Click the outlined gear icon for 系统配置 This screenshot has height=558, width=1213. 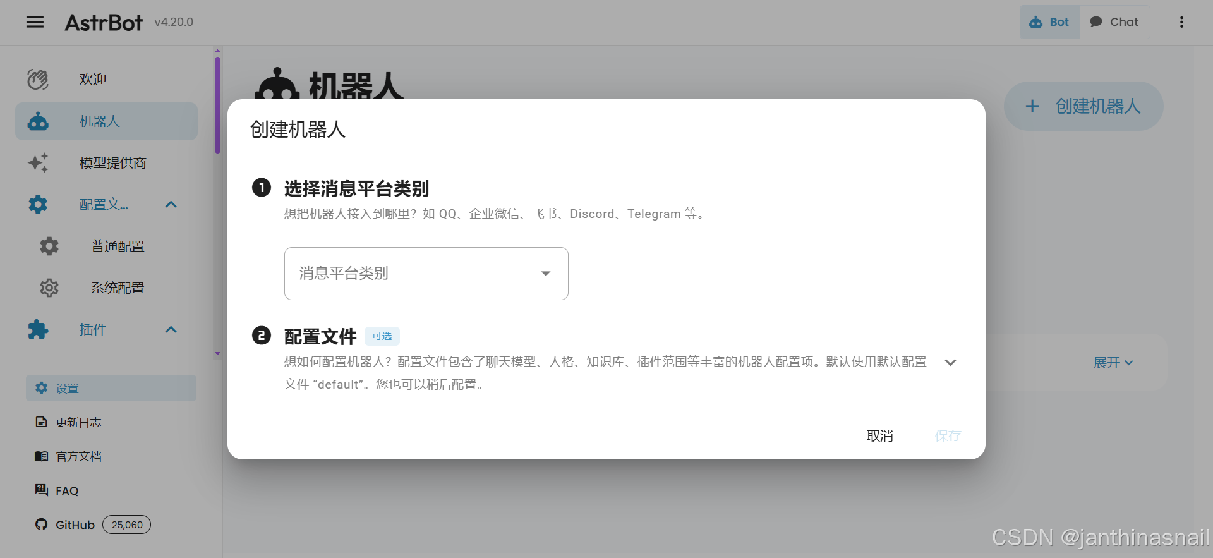pos(49,288)
